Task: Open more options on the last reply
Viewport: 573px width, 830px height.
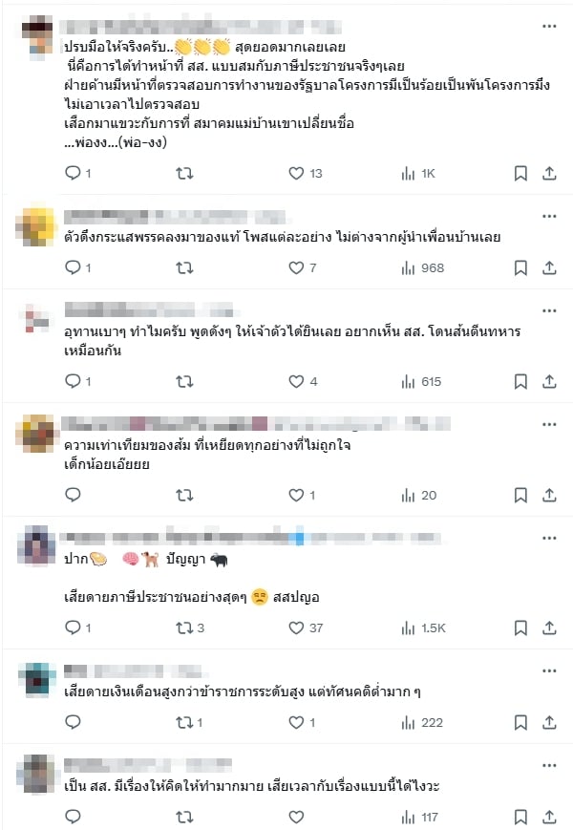Action: click(x=549, y=765)
